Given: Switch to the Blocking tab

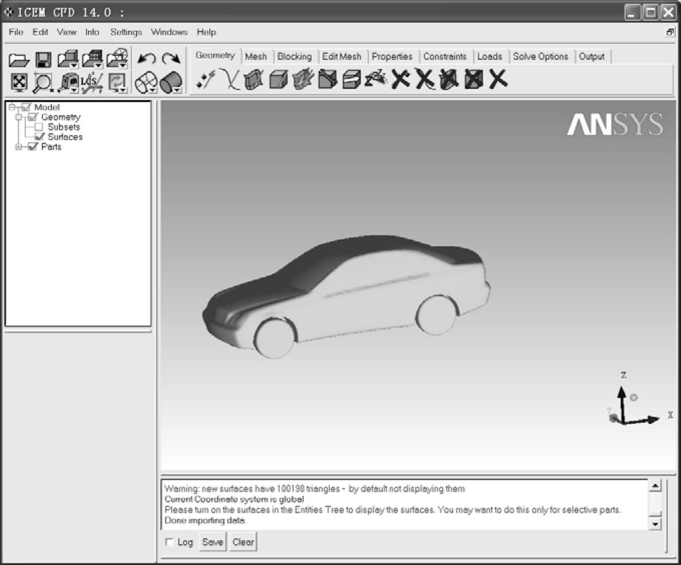Looking at the screenshot, I should (x=294, y=57).
